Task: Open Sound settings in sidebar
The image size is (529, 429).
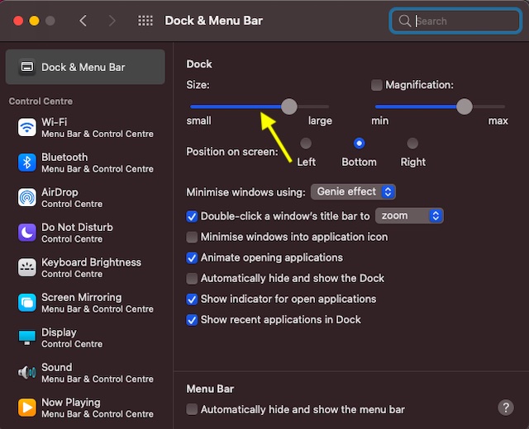Action: tap(86, 372)
